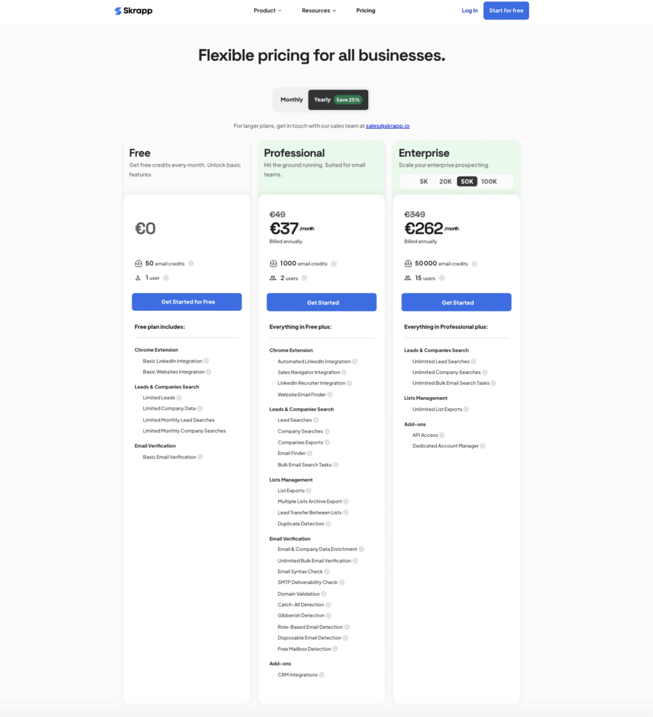
Task: Switch billing to Monthly
Action: 292,99
